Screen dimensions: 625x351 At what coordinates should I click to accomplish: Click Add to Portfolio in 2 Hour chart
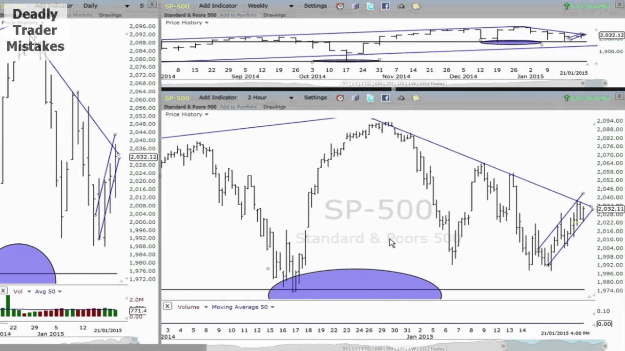coord(238,107)
